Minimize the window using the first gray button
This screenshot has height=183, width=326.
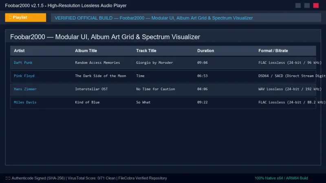pos(298,6)
